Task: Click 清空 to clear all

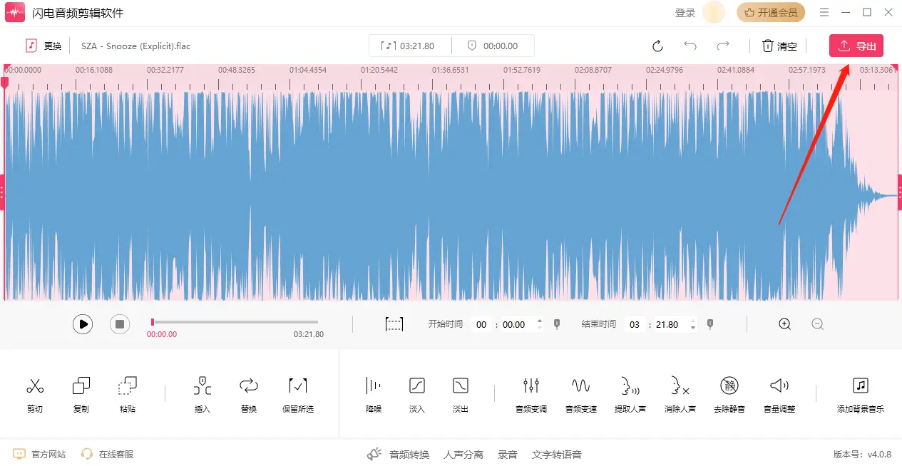Action: coord(779,46)
